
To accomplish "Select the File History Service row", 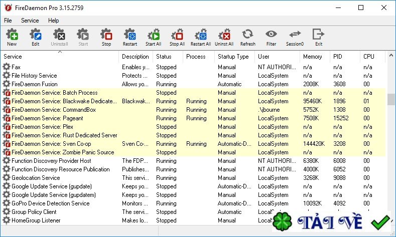I will click(193, 75).
